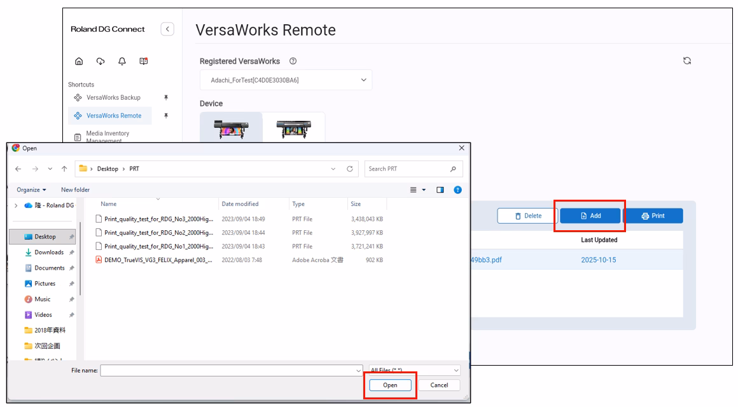Expand the Registered VersaWorks dropdown

click(363, 80)
